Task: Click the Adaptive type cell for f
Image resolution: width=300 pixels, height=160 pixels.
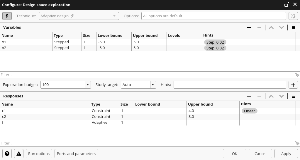Action: pos(104,122)
